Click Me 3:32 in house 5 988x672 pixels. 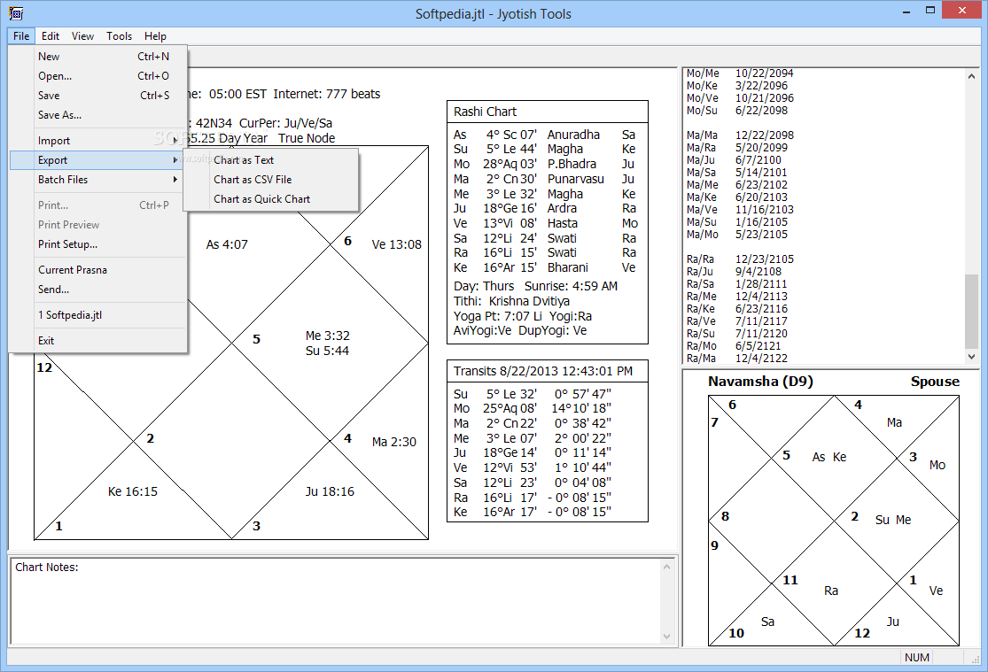click(x=327, y=336)
